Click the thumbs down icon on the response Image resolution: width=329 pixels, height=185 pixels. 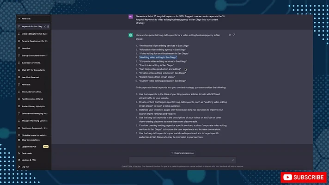pyautogui.click(x=234, y=35)
